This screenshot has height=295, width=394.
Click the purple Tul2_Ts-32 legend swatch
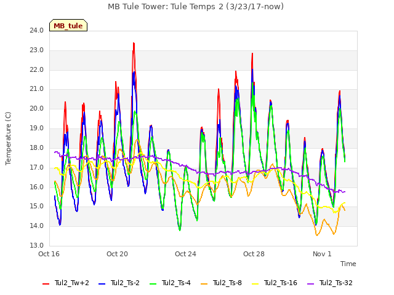tap(311, 284)
